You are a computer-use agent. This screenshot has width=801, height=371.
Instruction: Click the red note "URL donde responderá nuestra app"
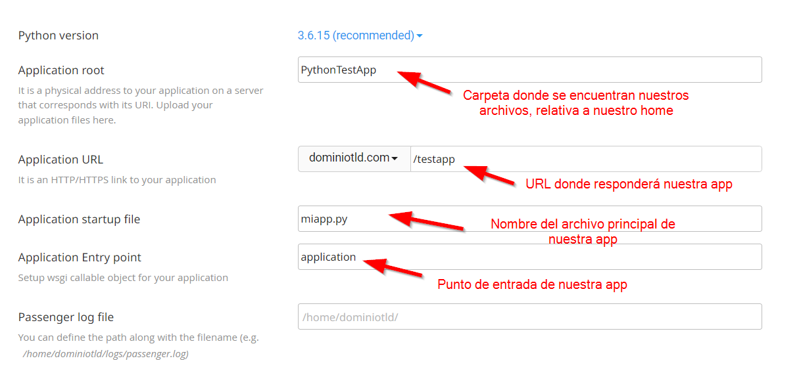point(629,185)
